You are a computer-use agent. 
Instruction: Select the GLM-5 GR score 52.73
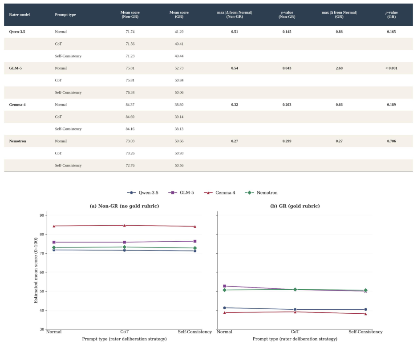(179, 68)
